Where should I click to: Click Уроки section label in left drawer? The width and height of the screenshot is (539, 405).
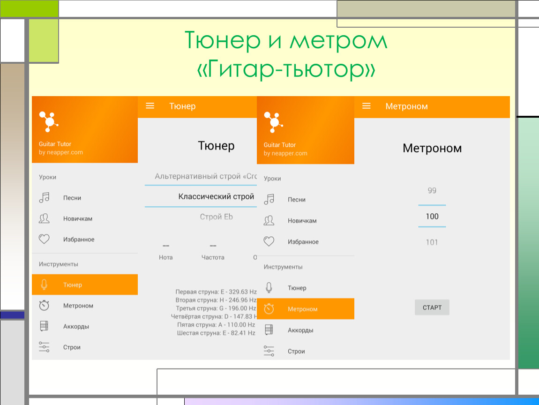pos(47,177)
